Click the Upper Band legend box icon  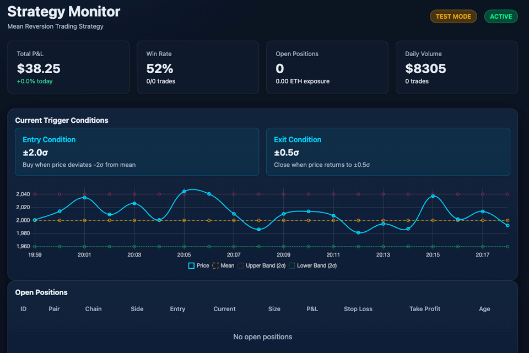coord(240,265)
